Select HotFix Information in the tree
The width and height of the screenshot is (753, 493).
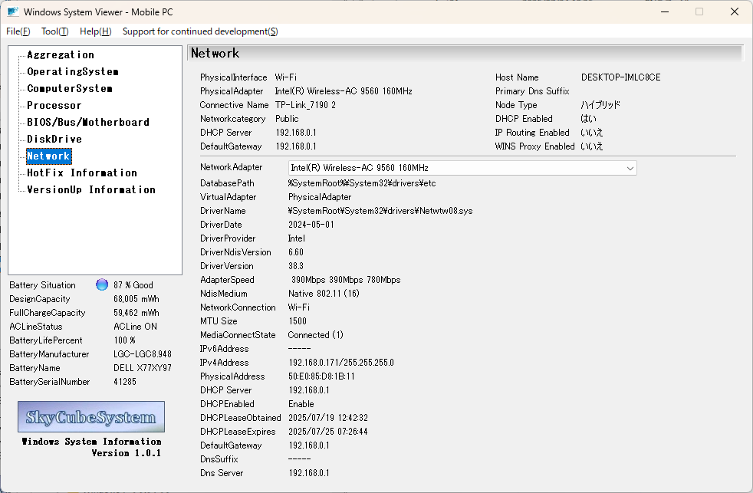(82, 173)
